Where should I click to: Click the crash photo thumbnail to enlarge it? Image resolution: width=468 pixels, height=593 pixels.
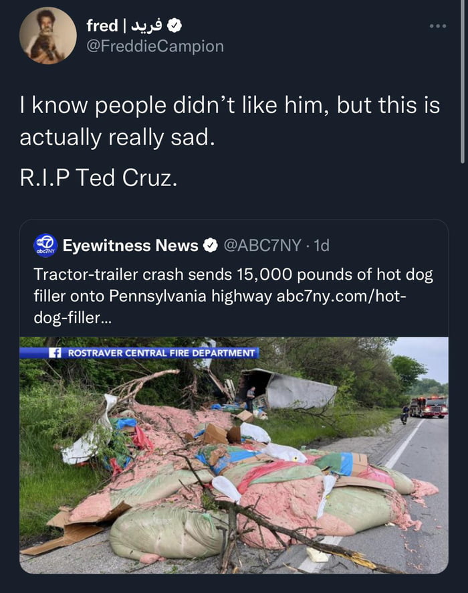(x=234, y=455)
